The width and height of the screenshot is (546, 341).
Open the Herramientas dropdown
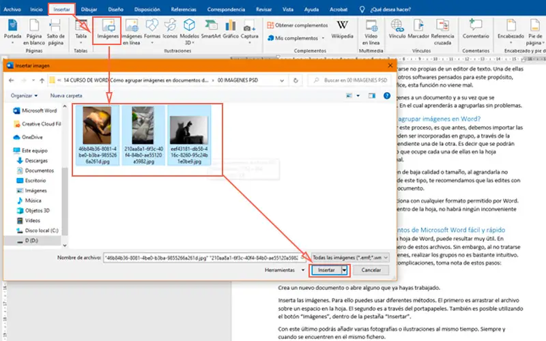click(x=284, y=270)
